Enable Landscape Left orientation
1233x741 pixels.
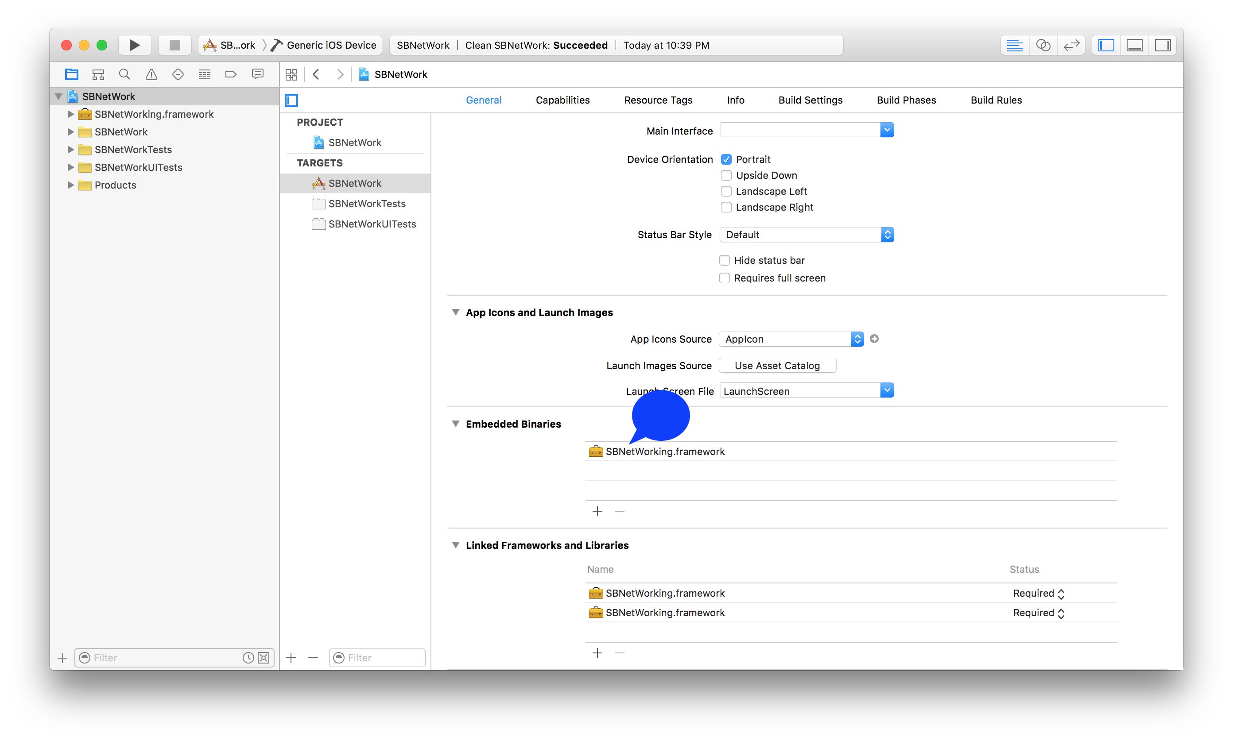[726, 190]
